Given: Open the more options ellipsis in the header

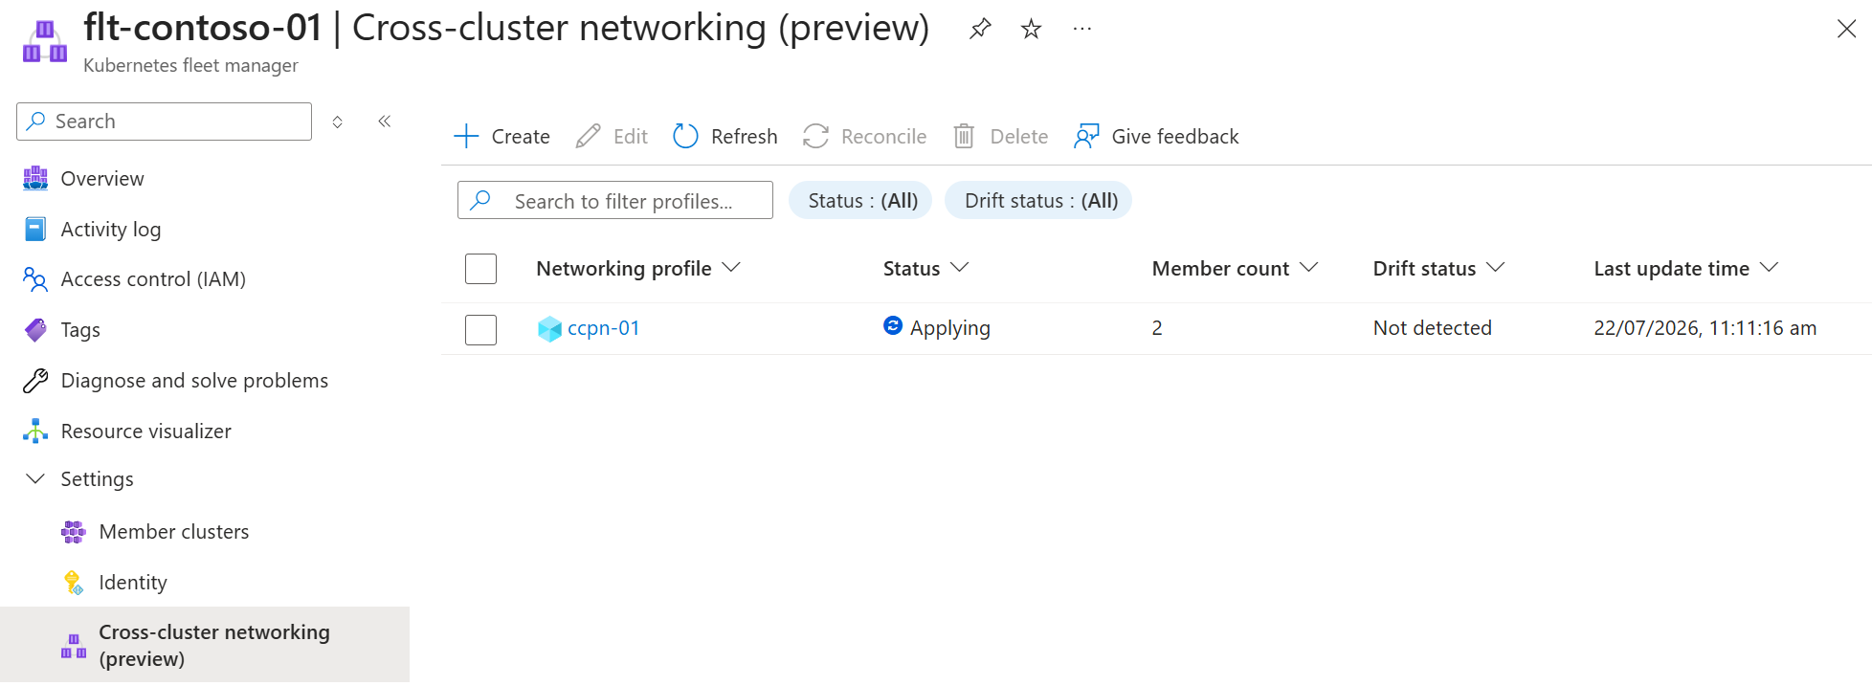Looking at the screenshot, I should (x=1082, y=29).
